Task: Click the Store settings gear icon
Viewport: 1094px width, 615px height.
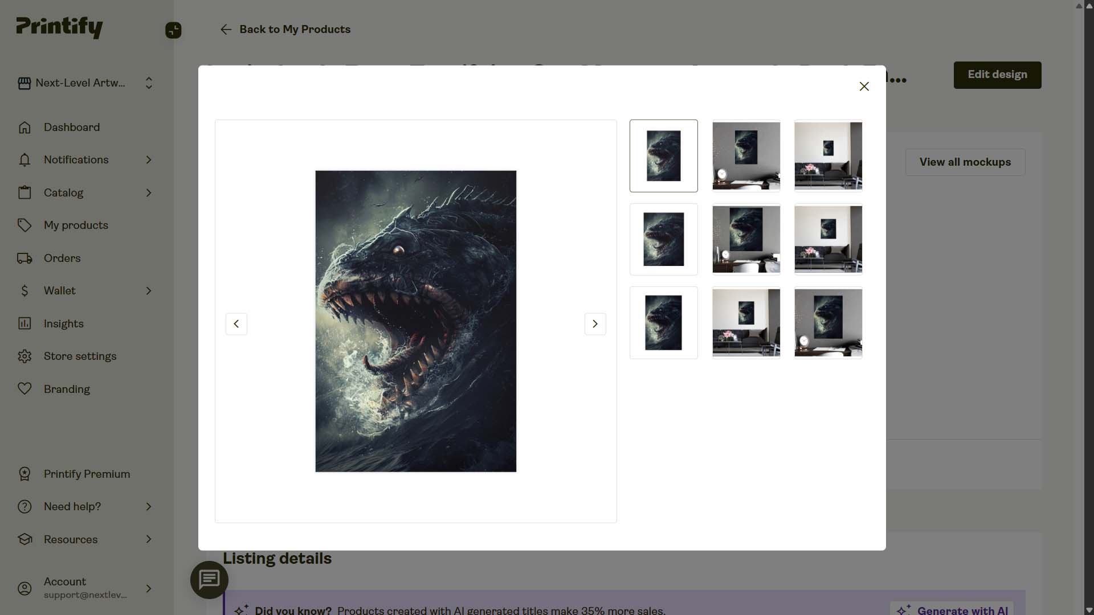Action: click(25, 356)
